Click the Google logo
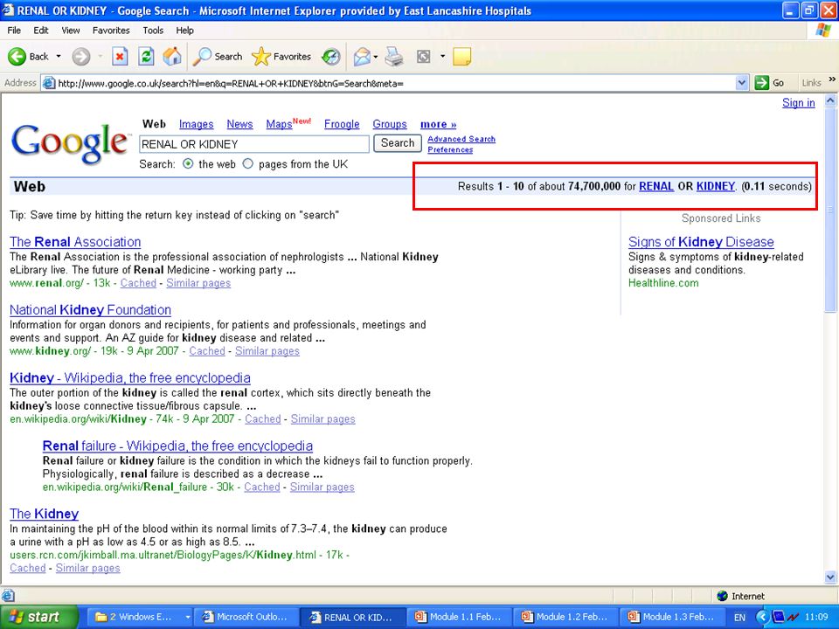 point(70,142)
